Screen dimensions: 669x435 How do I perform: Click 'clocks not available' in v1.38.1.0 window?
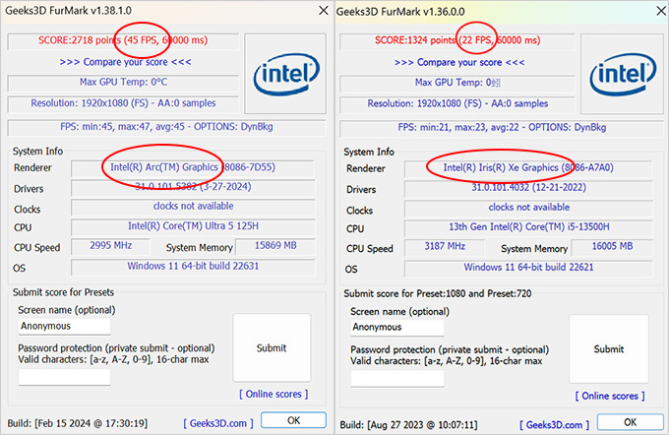coord(193,207)
